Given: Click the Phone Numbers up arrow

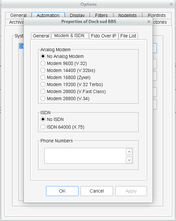Looking at the screenshot, I should click(x=129, y=152).
